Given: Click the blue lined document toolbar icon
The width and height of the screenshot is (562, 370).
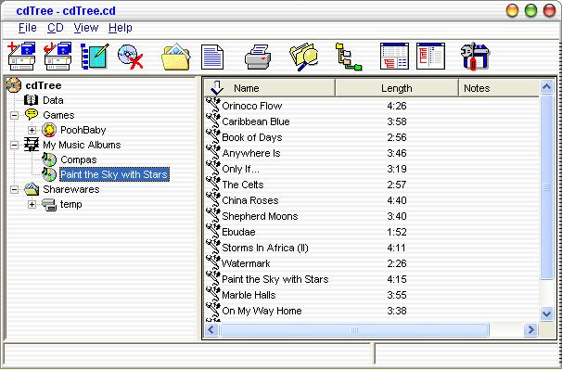Looking at the screenshot, I should (212, 57).
